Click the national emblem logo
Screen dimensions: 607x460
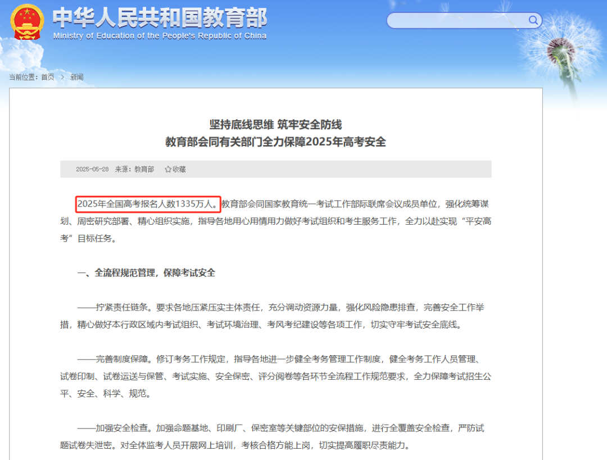[x=27, y=22]
